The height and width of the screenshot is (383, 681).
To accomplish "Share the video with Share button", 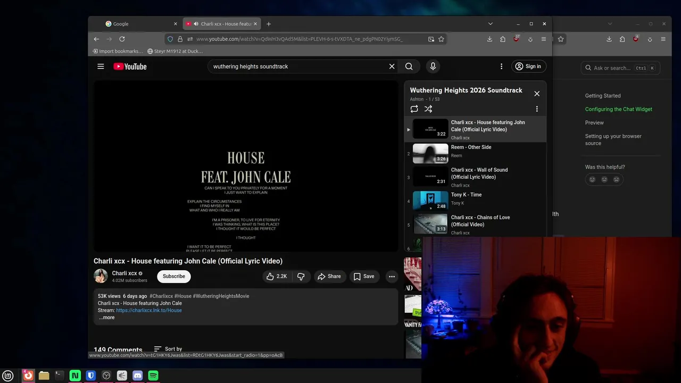I will point(329,276).
